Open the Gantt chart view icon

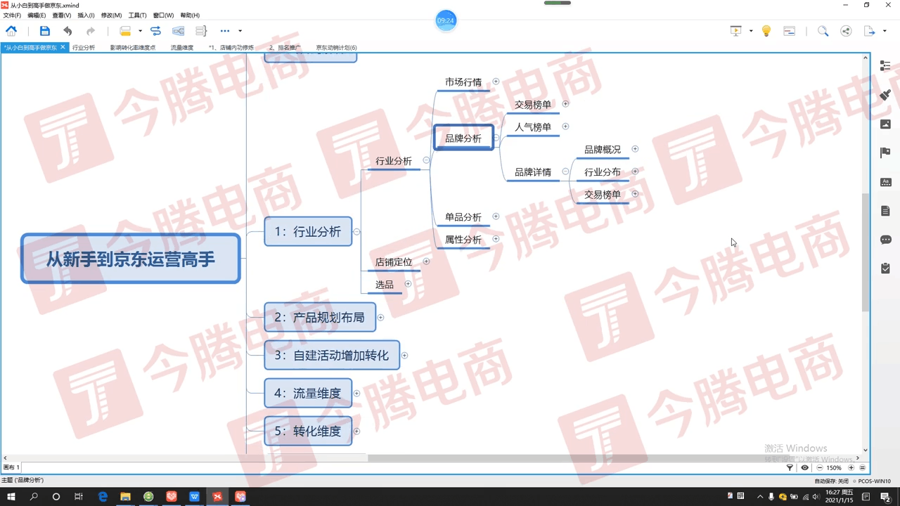pyautogui.click(x=790, y=31)
